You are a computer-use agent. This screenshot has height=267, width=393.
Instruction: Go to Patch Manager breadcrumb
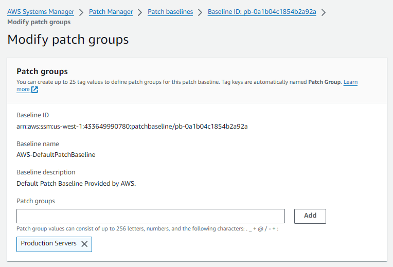tap(111, 12)
